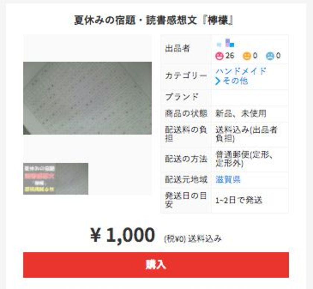Click the blue bad-rating sad face
313x289 pixels.
click(x=270, y=56)
